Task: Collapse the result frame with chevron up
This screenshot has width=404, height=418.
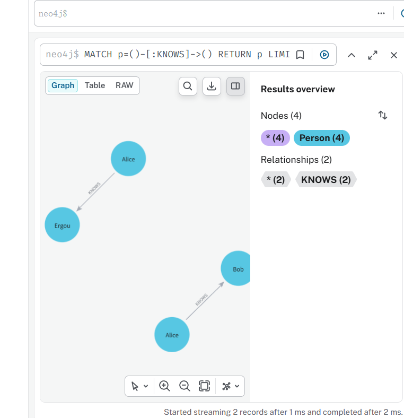Action: pos(351,55)
